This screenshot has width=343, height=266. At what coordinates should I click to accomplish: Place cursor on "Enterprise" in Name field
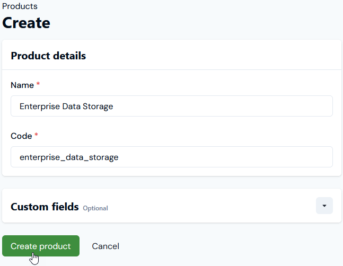[40, 106]
